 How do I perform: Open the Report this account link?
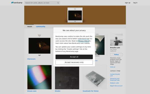coord(116,86)
